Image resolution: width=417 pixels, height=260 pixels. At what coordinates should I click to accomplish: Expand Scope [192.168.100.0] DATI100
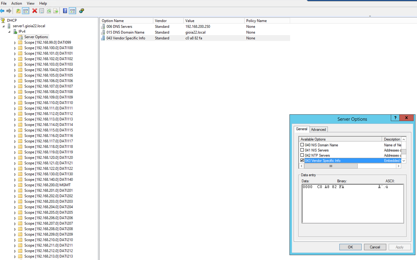click(15, 48)
